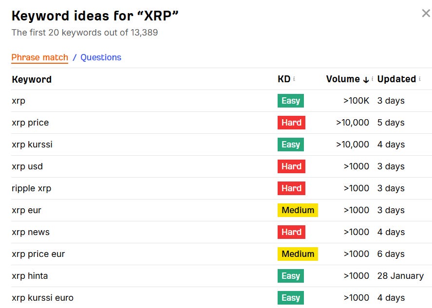The width and height of the screenshot is (432, 308).
Task: Click the 'xrp hinta' keyword
Action: (x=30, y=276)
